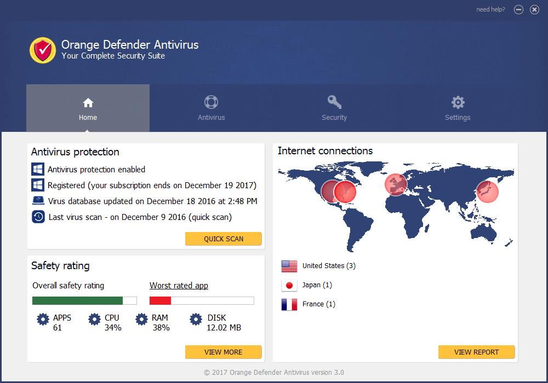Click the France flag icon
This screenshot has height=383, width=548.
(289, 304)
